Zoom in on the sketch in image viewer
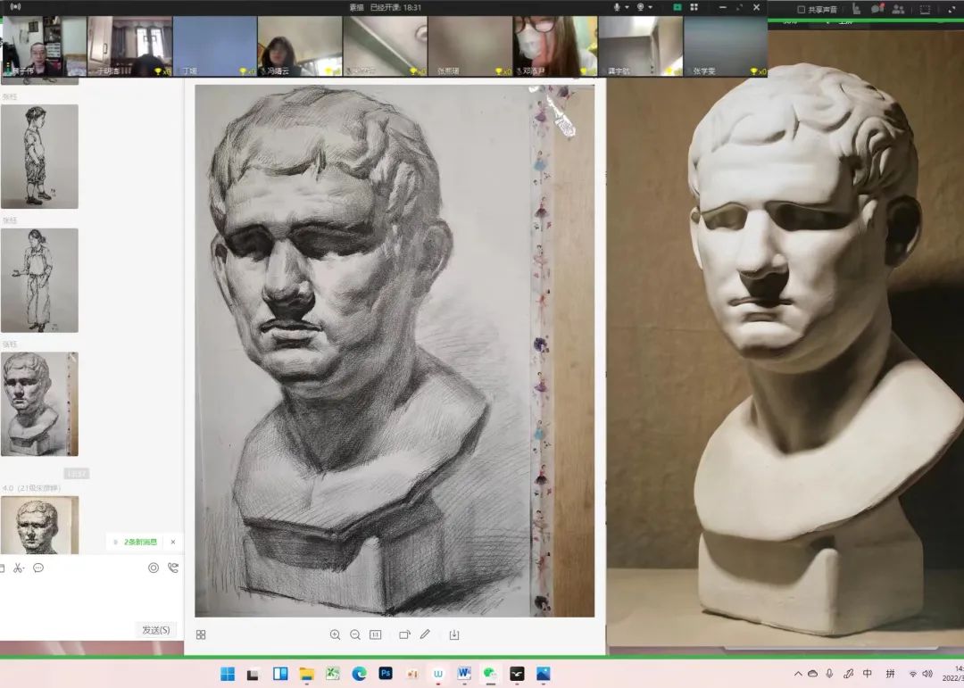Screen dimensions: 964x688 coord(335,634)
